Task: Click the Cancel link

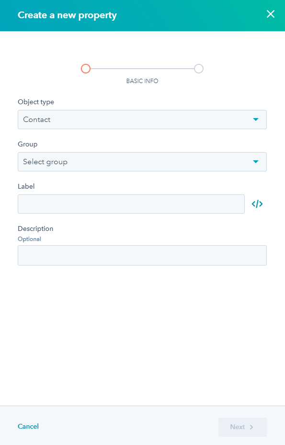Action: pyautogui.click(x=28, y=427)
